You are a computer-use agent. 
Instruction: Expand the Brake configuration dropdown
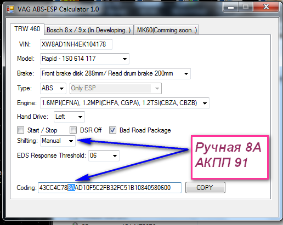point(115,73)
